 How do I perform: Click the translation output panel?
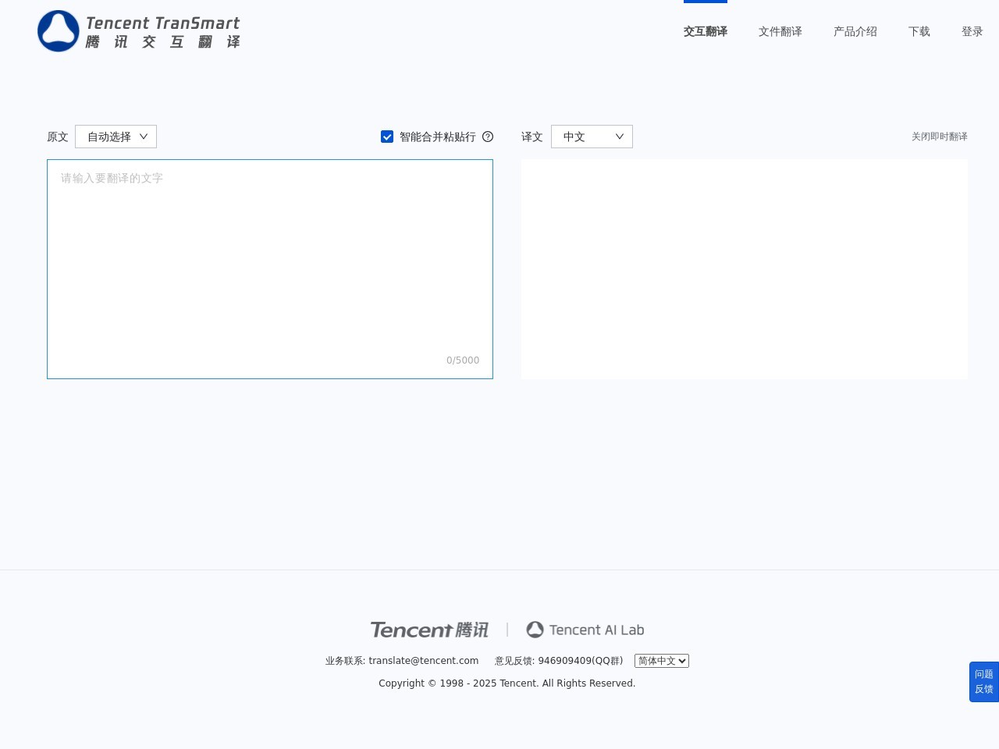(745, 269)
